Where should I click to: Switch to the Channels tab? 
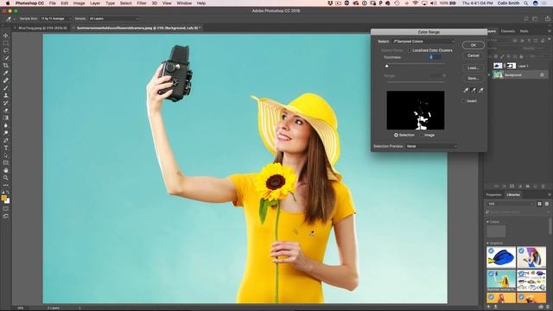(x=508, y=31)
